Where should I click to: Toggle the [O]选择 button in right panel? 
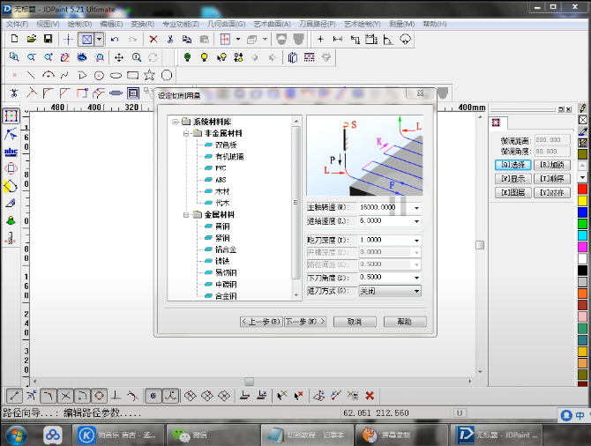pyautogui.click(x=512, y=165)
